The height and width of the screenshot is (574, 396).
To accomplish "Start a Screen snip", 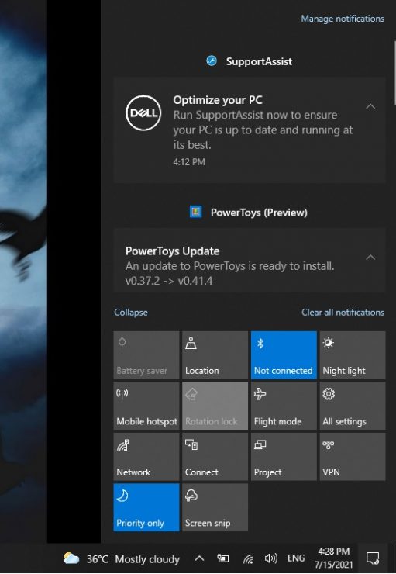I will pos(215,507).
